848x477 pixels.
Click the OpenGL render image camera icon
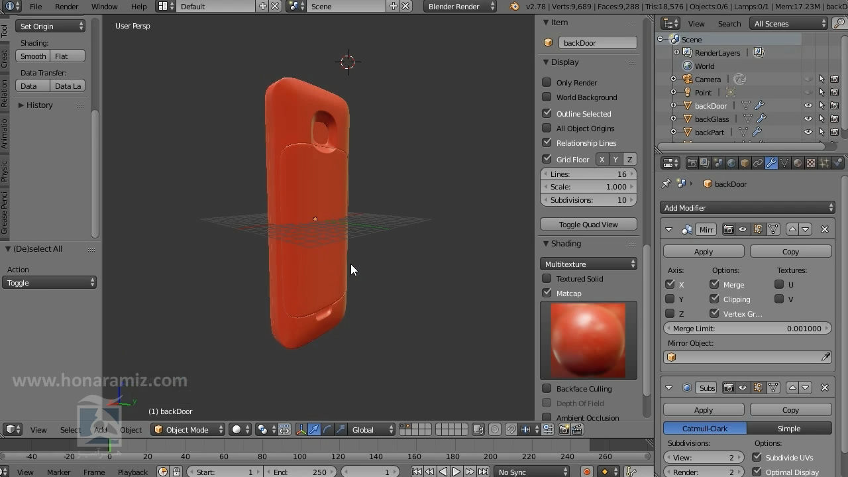pos(564,429)
